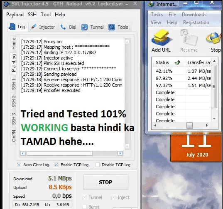223x209 pixels.
Task: Click the Tunnel terminal icon
Action: point(84,27)
